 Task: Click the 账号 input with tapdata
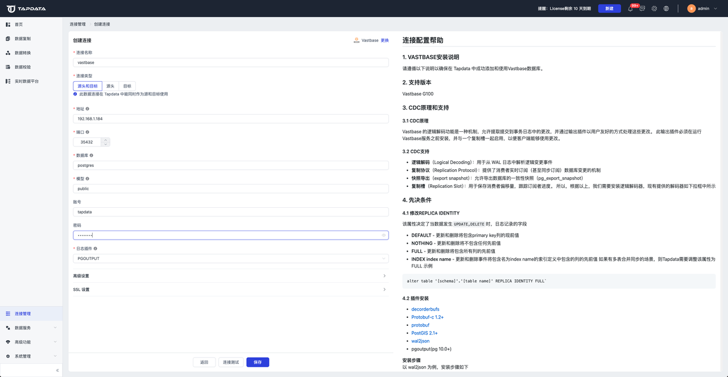click(x=231, y=212)
